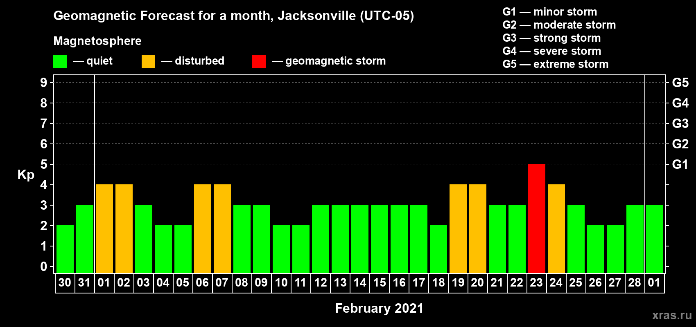Click the date label 17 on the axis
The image size is (696, 327).
point(418,282)
